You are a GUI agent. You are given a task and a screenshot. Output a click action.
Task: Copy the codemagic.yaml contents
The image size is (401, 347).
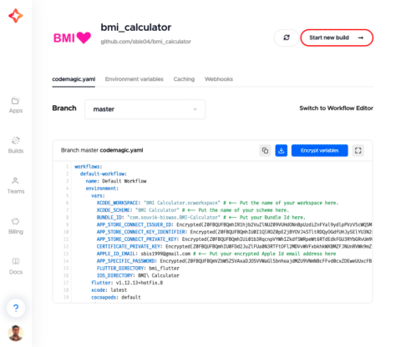[265, 150]
